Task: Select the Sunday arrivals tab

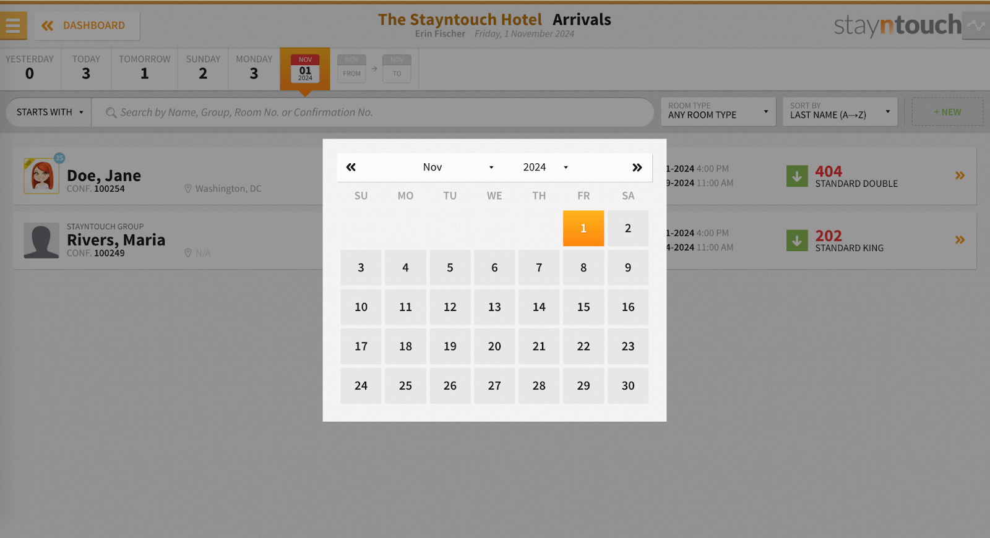Action: click(x=203, y=68)
